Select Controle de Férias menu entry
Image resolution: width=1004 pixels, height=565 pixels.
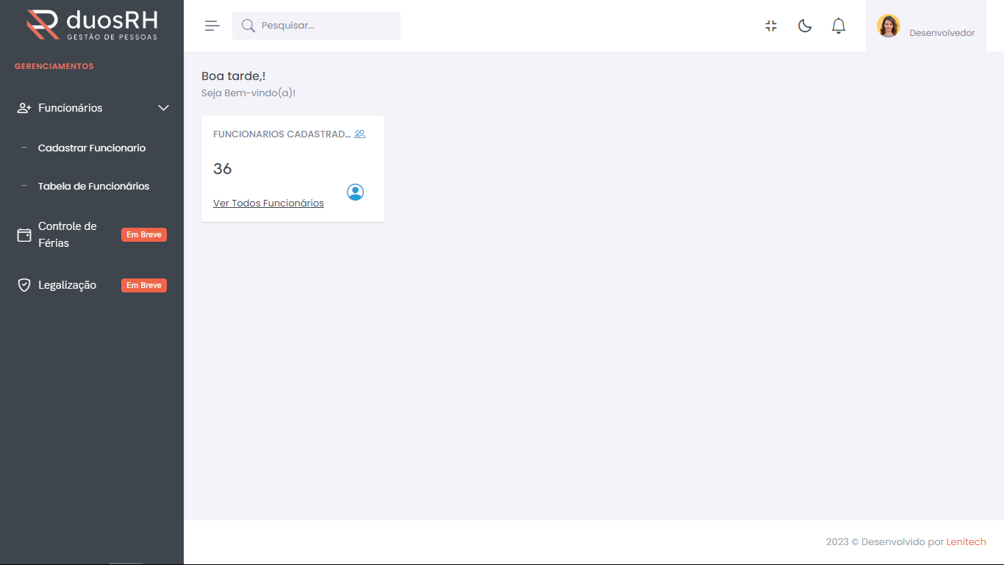pyautogui.click(x=68, y=234)
